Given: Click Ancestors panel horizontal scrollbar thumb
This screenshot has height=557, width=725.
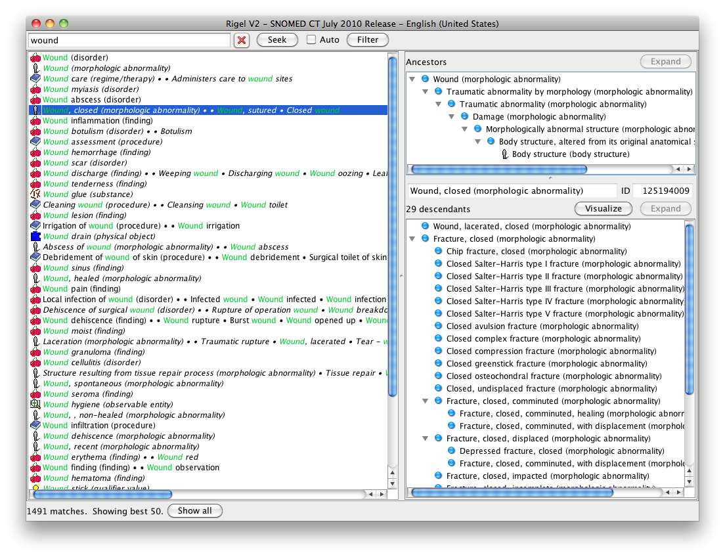Looking at the screenshot, I should point(499,169).
